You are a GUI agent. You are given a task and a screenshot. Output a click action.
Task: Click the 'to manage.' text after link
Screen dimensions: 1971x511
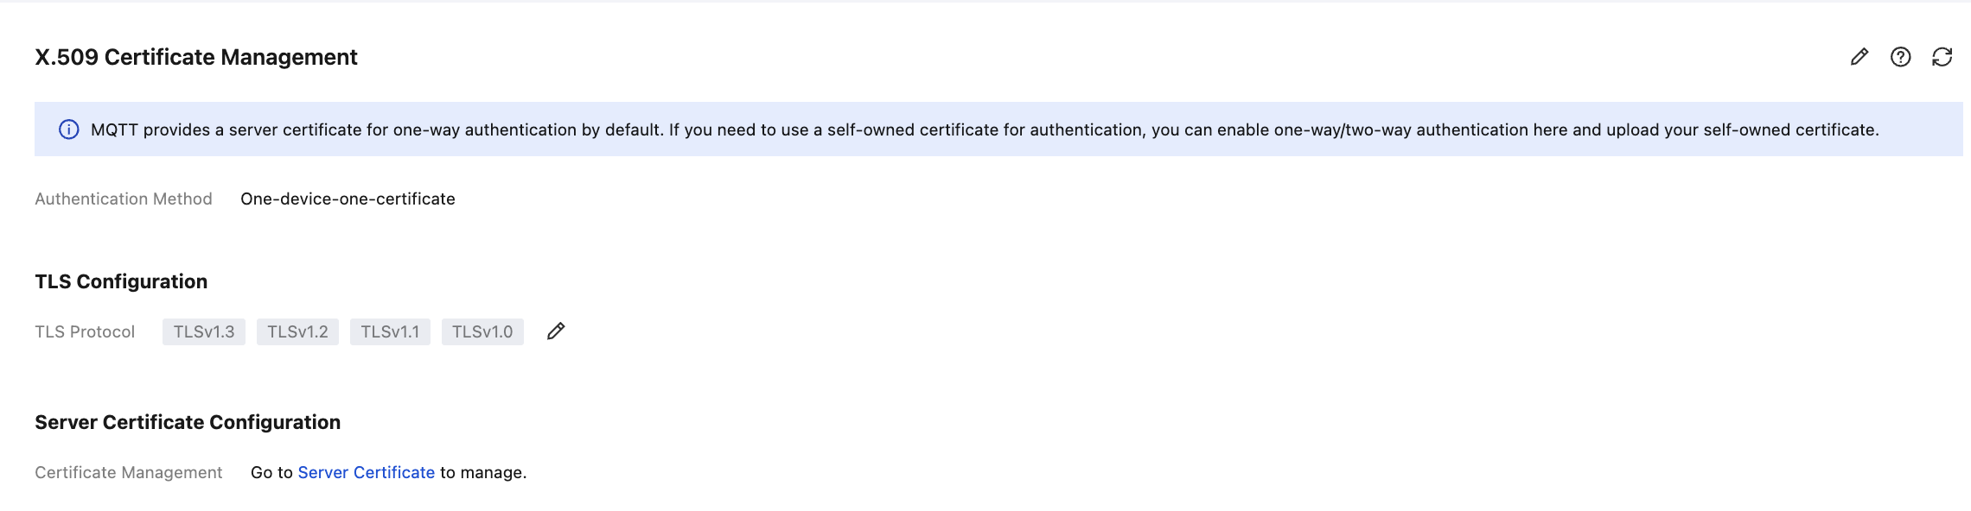[x=483, y=472]
